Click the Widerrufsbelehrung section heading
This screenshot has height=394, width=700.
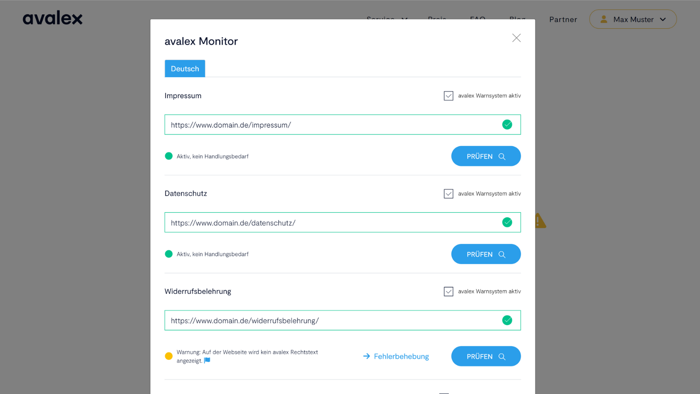pos(198,292)
